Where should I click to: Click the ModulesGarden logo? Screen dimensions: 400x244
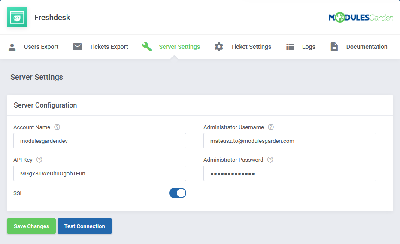(x=361, y=17)
